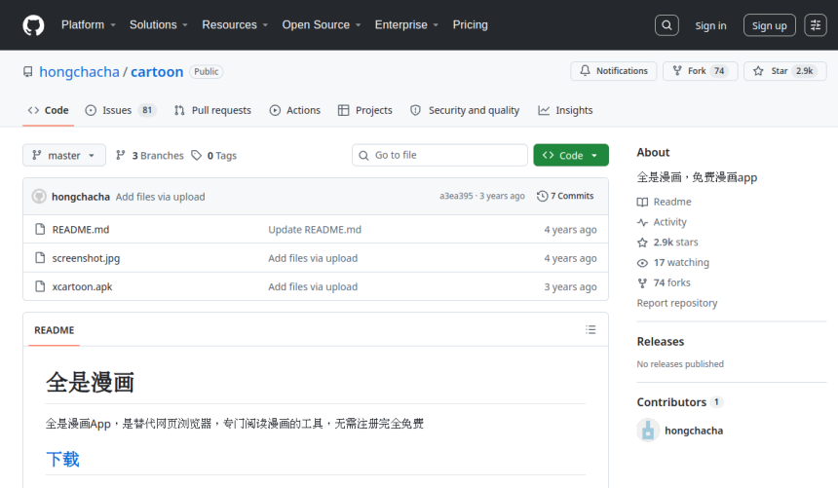Click the star icon in Star button
This screenshot has width=838, height=488.
(x=758, y=70)
